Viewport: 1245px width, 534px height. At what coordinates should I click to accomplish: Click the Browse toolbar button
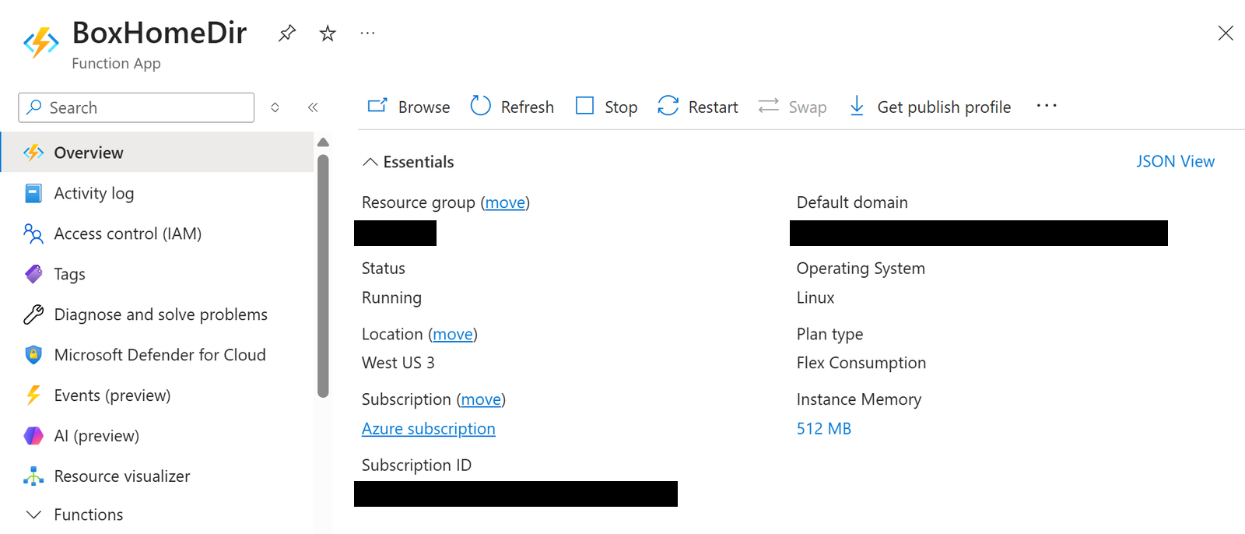[x=409, y=107]
